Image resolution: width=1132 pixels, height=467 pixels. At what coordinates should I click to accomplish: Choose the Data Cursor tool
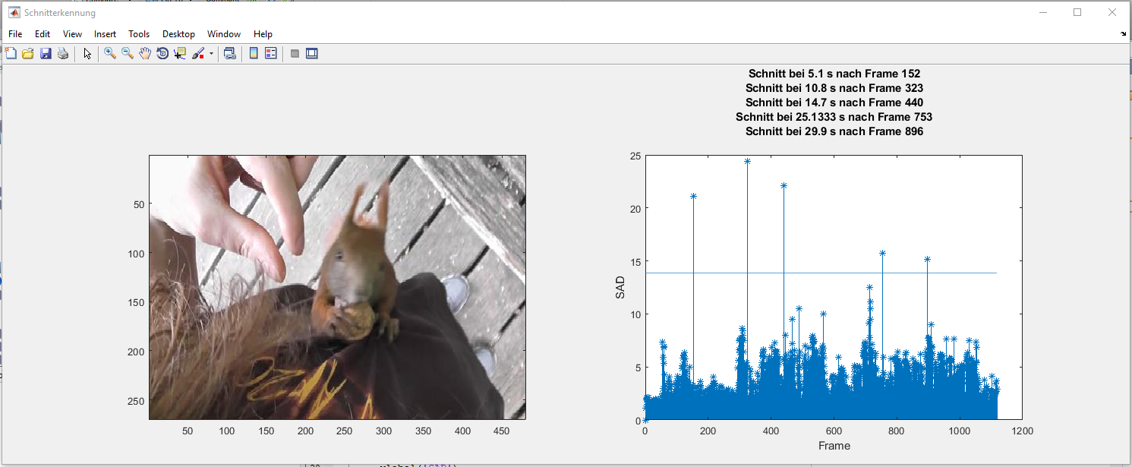(180, 53)
